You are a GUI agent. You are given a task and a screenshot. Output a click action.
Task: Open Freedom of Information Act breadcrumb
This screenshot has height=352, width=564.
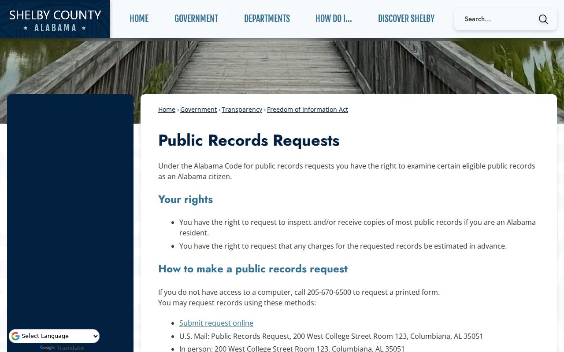pyautogui.click(x=308, y=110)
